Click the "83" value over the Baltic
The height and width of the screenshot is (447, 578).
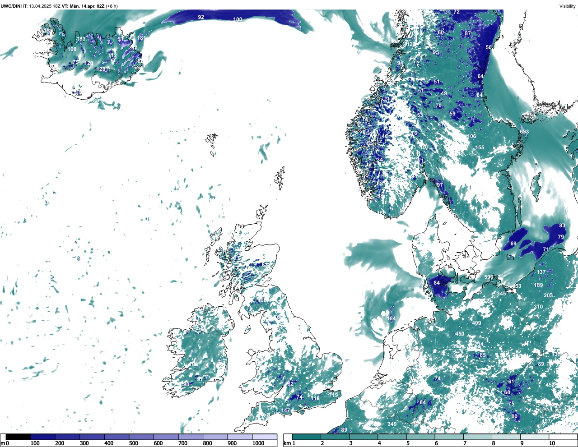tap(562, 226)
